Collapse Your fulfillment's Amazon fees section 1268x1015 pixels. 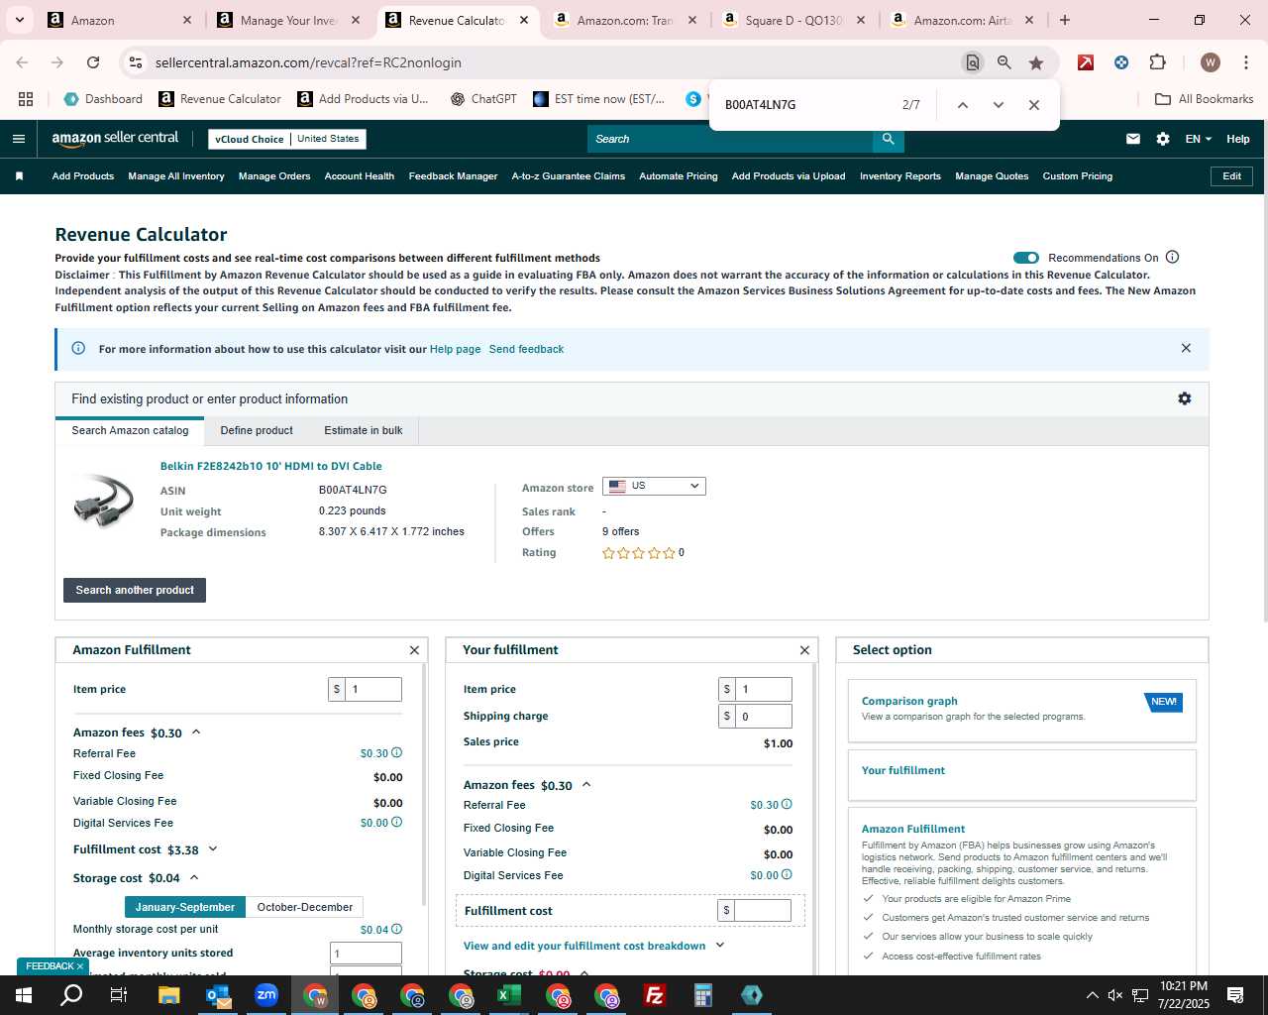pyautogui.click(x=586, y=785)
